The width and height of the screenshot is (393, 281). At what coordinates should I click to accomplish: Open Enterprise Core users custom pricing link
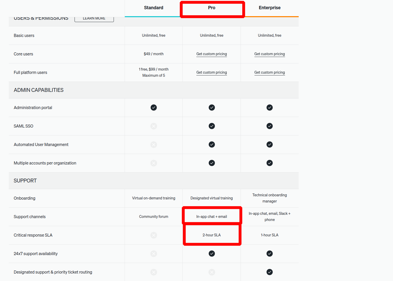click(269, 54)
